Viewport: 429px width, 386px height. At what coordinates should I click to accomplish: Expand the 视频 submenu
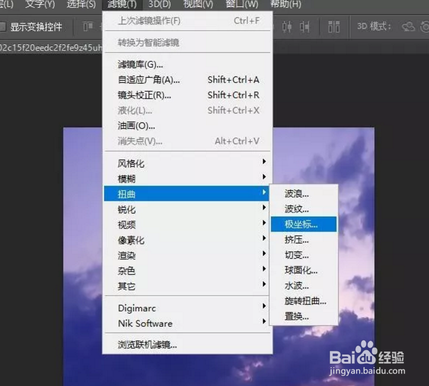(x=186, y=225)
